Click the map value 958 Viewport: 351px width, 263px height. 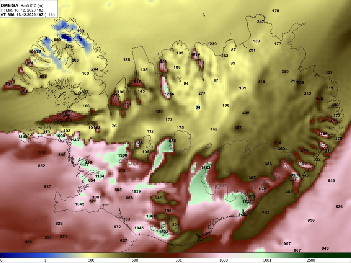point(163,62)
